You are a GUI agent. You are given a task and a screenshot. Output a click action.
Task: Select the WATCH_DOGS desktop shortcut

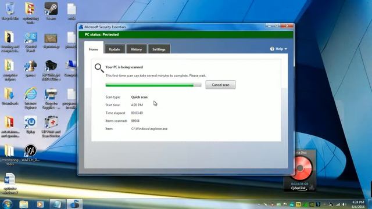(x=30, y=153)
